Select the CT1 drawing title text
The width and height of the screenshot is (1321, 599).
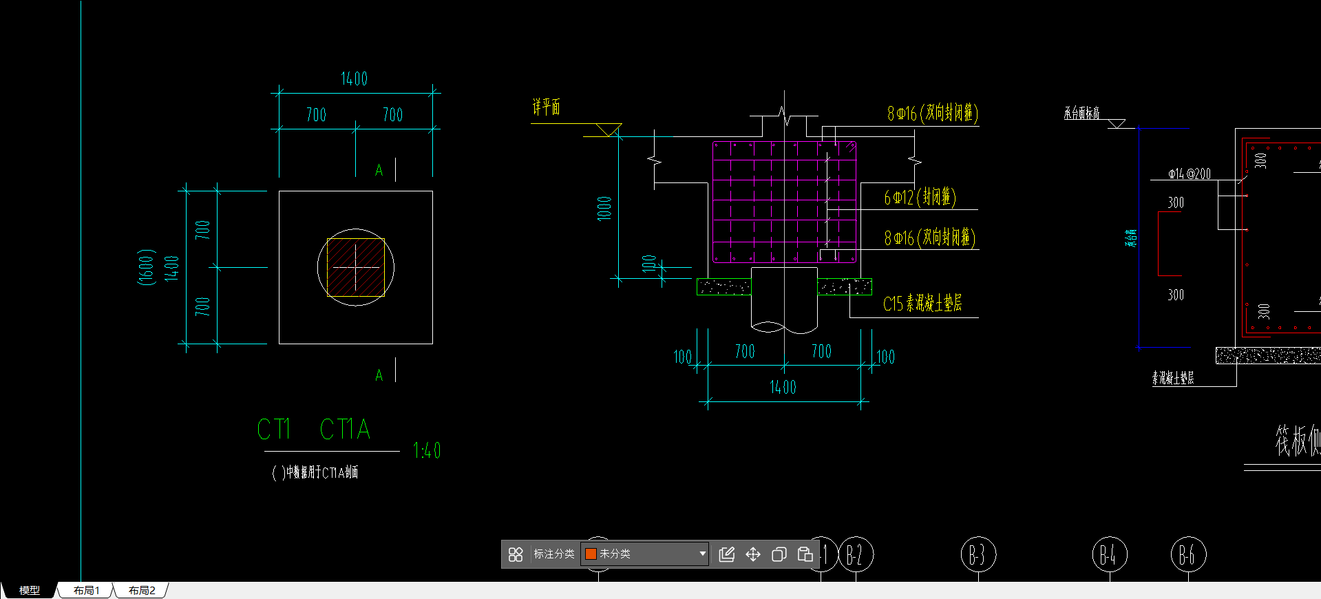click(x=274, y=430)
